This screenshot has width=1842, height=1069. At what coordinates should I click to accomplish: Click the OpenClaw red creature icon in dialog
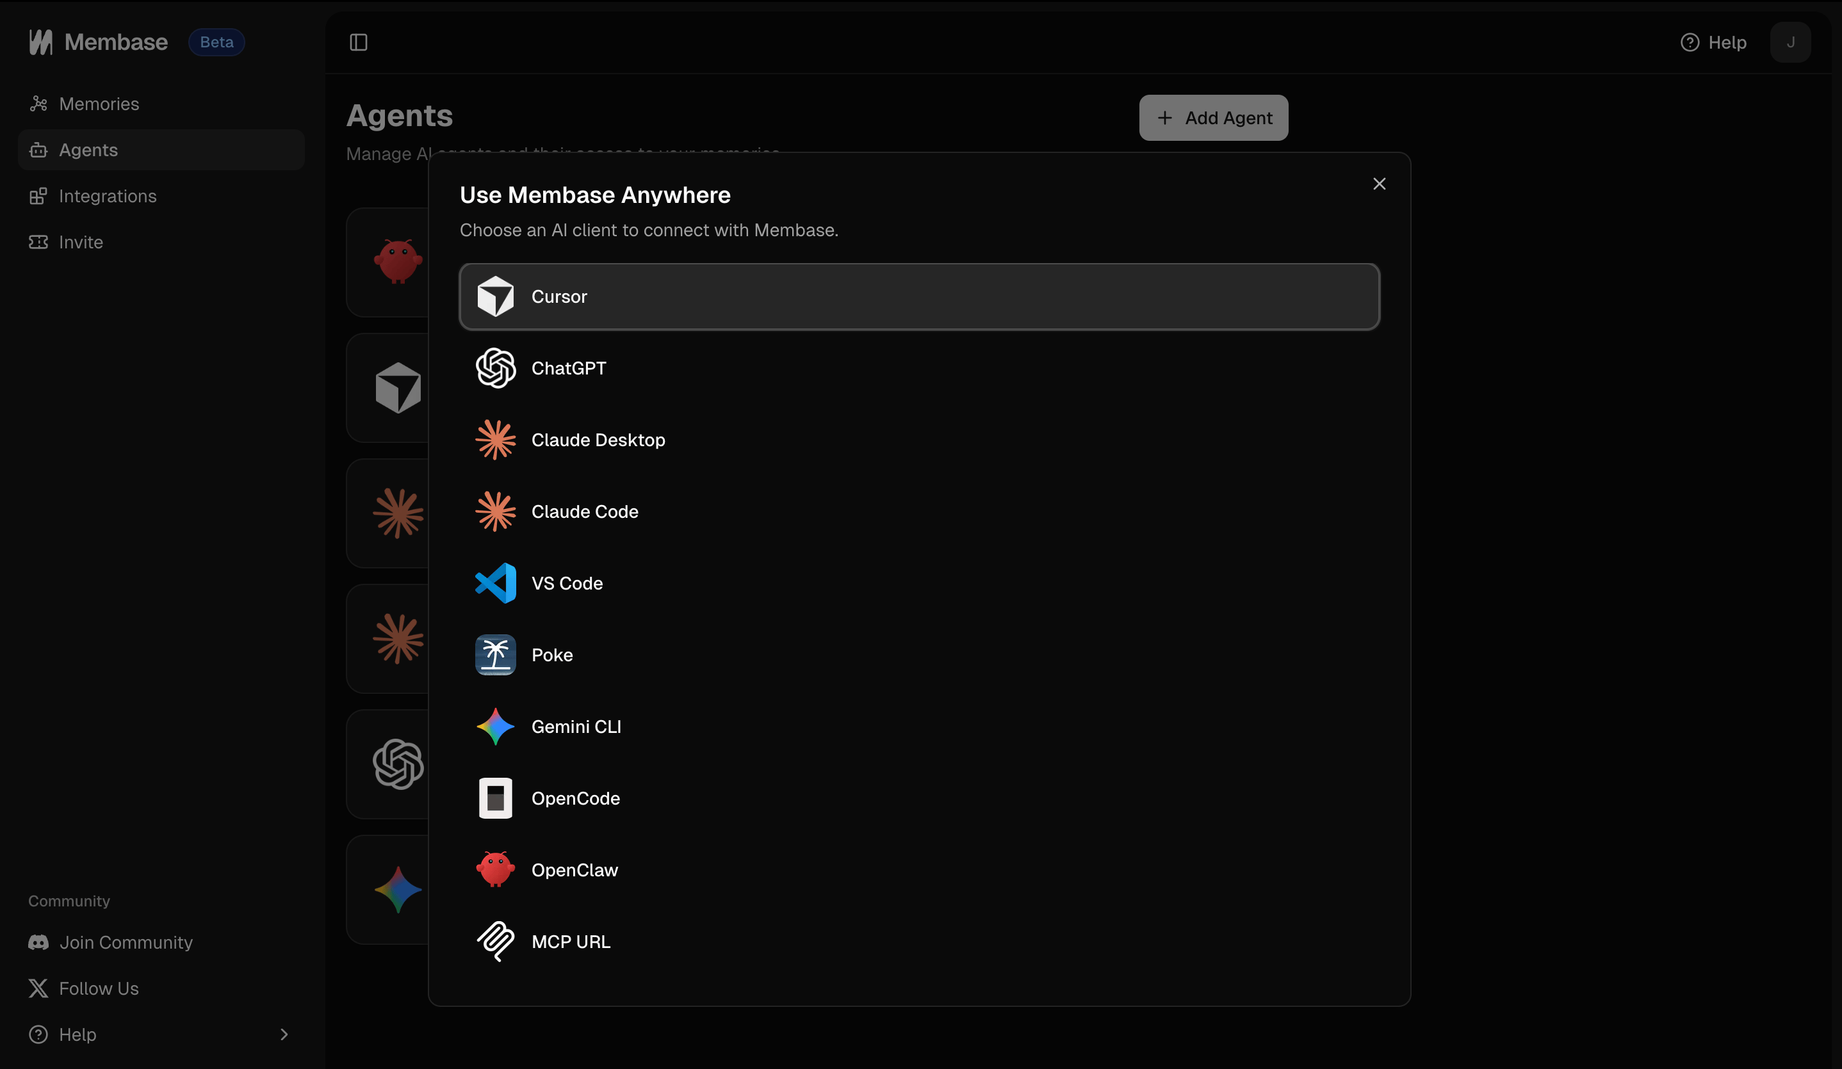coord(496,869)
